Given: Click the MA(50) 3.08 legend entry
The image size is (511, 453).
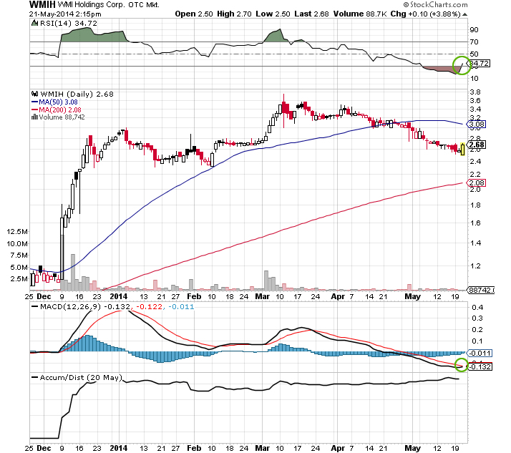Looking at the screenshot, I should tap(54, 102).
